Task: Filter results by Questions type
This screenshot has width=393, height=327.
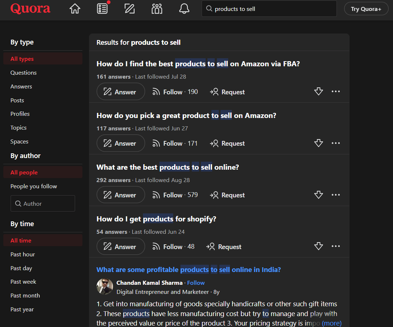Action: pos(24,73)
